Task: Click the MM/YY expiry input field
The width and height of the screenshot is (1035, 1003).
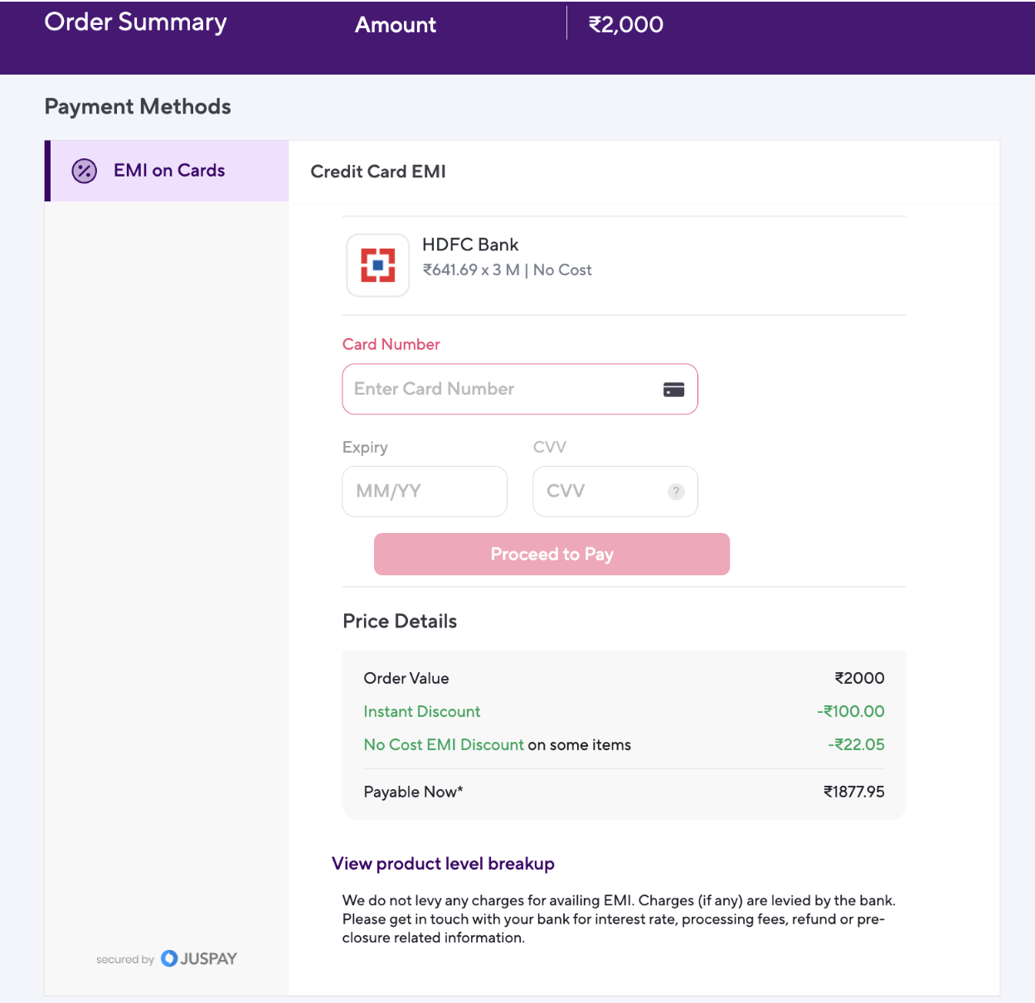Action: click(424, 492)
